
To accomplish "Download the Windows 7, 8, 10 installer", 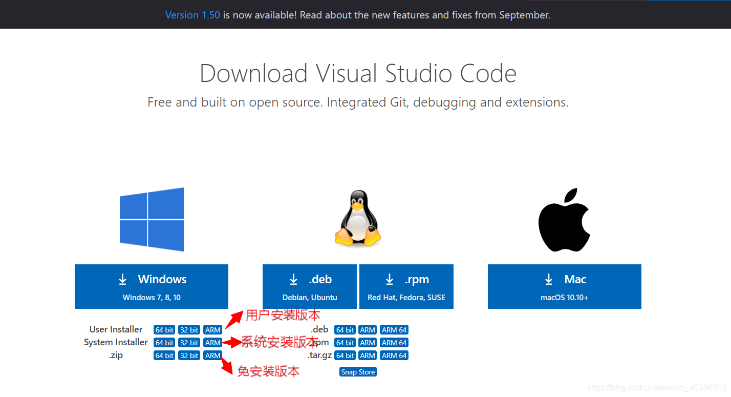I will [x=152, y=287].
